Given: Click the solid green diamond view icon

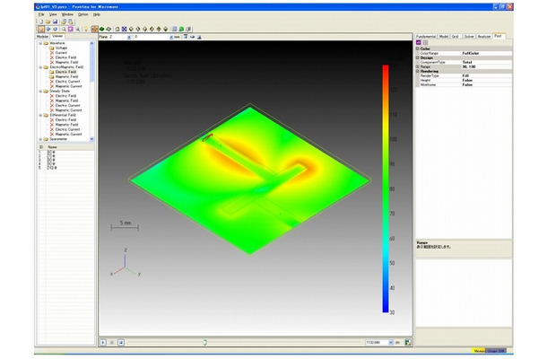Looking at the screenshot, I should tap(102, 30).
